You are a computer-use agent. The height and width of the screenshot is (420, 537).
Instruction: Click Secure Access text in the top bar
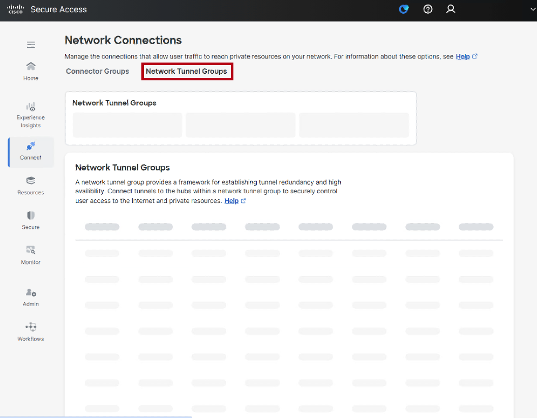click(x=58, y=9)
